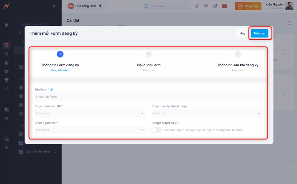Open the Chọn nguồn KH dropdown
Viewport: 297px width, 184px height.
(x=90, y=130)
